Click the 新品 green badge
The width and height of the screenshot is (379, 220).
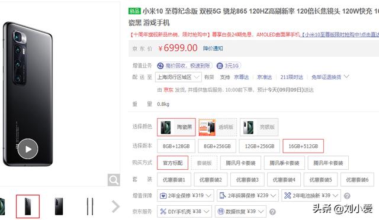coord(134,11)
